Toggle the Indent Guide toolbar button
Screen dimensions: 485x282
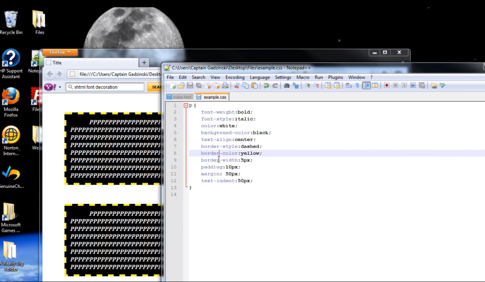point(366,86)
